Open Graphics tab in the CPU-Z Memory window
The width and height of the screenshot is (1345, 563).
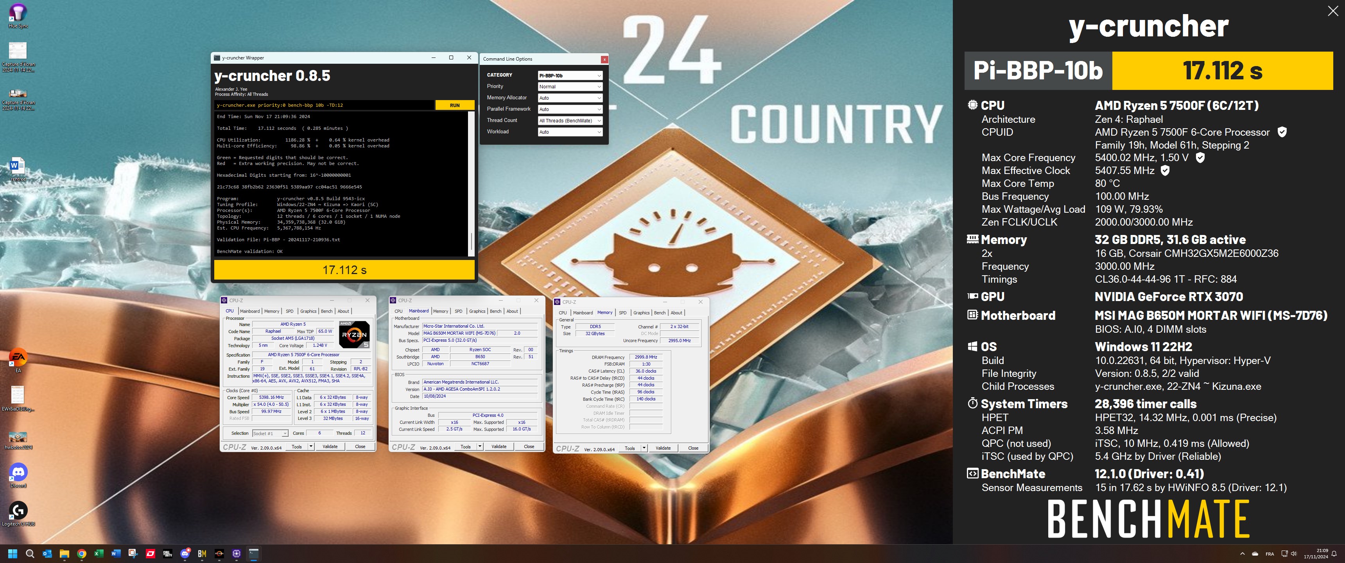pyautogui.click(x=641, y=313)
